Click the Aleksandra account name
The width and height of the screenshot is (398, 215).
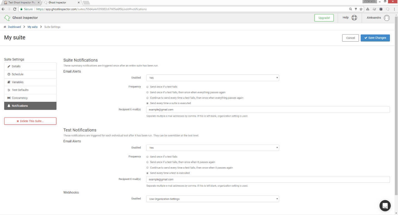[374, 18]
